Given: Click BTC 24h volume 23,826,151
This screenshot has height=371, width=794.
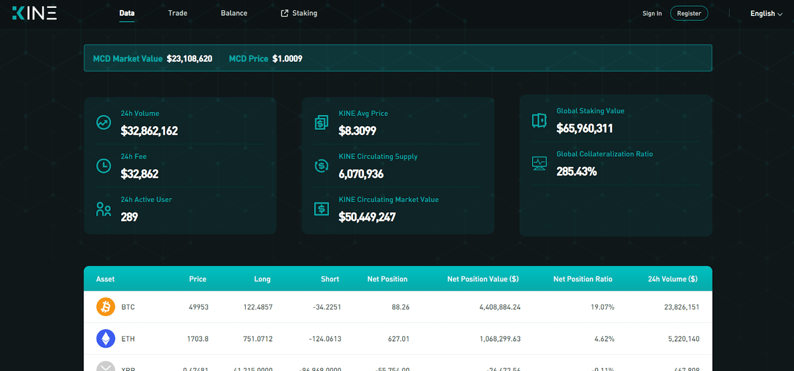Looking at the screenshot, I should click(x=682, y=307).
